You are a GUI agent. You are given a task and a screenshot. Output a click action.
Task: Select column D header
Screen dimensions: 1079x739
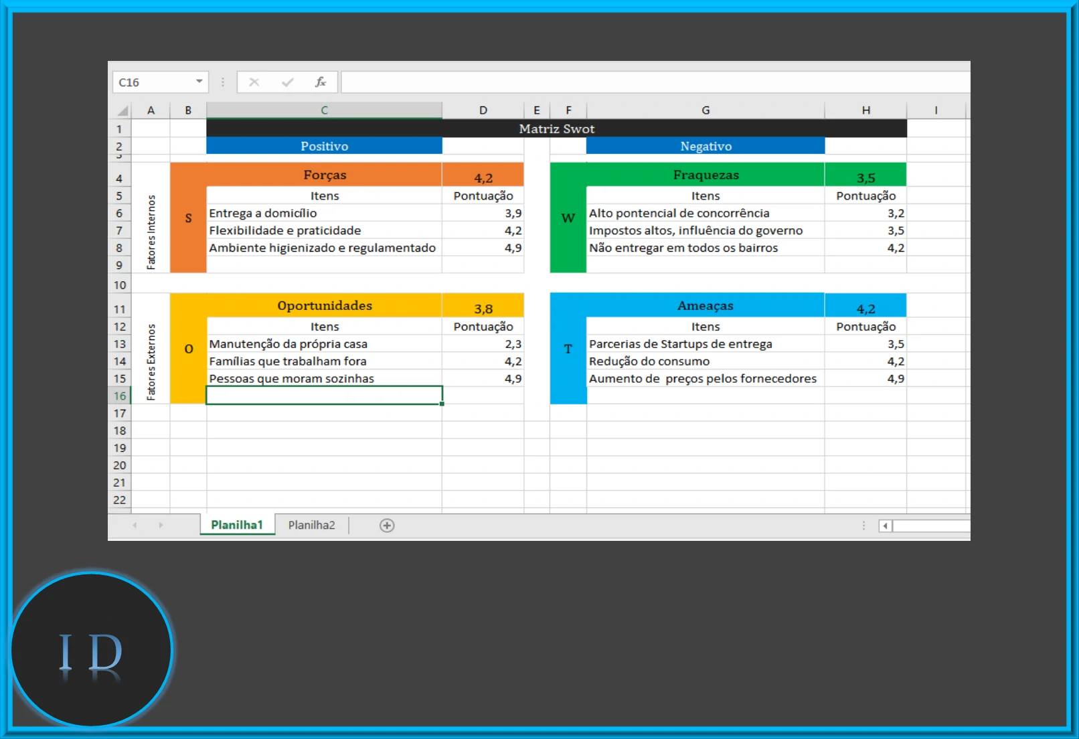point(483,110)
